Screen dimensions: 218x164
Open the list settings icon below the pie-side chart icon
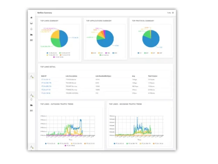(x=31, y=40)
